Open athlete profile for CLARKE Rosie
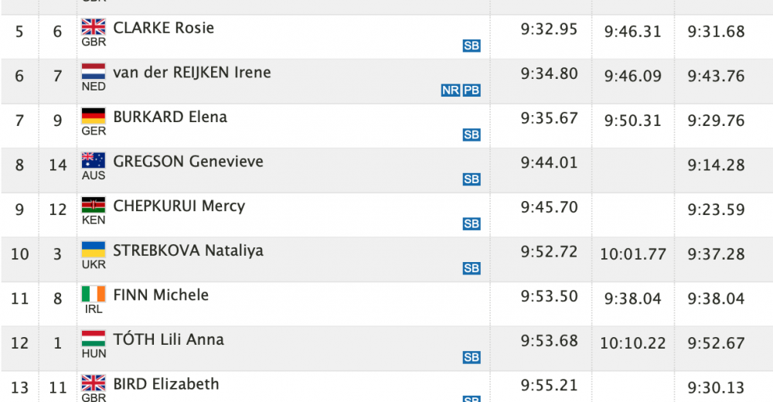The width and height of the screenshot is (773, 402). point(164,28)
